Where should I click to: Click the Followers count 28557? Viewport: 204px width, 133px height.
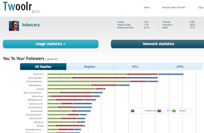(x=192, y=25)
